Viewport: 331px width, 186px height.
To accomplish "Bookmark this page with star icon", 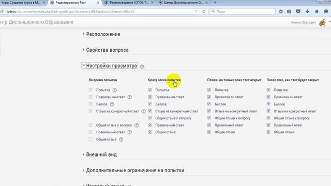I will [281, 11].
